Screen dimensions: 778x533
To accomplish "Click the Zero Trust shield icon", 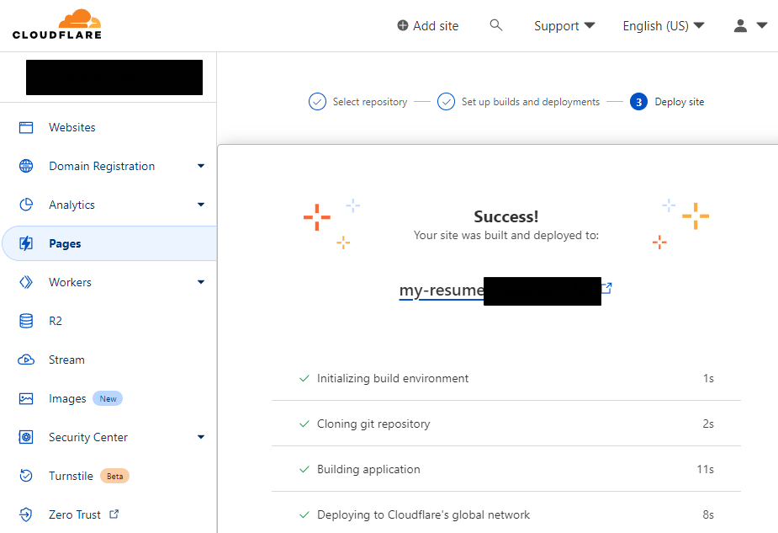I will coord(26,514).
